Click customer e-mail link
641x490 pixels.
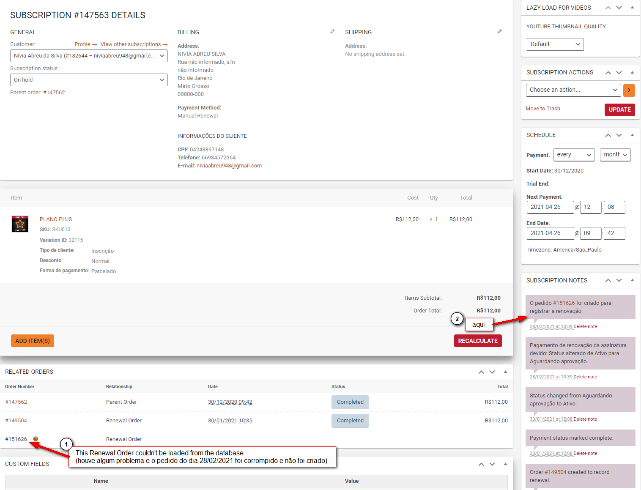click(229, 166)
